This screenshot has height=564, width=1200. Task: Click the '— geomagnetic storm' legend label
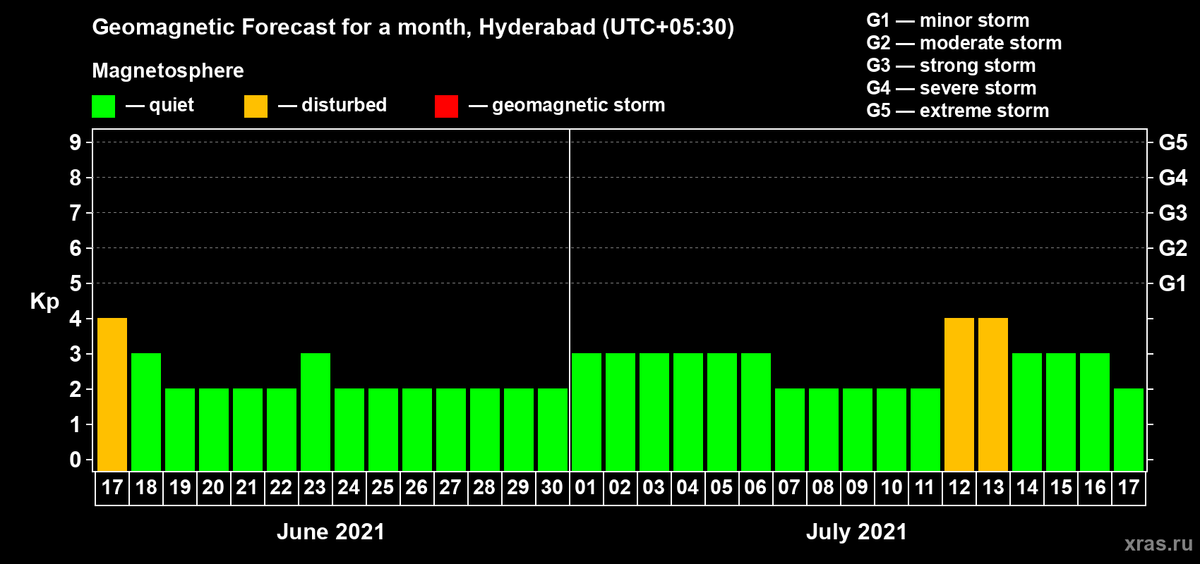coord(567,105)
